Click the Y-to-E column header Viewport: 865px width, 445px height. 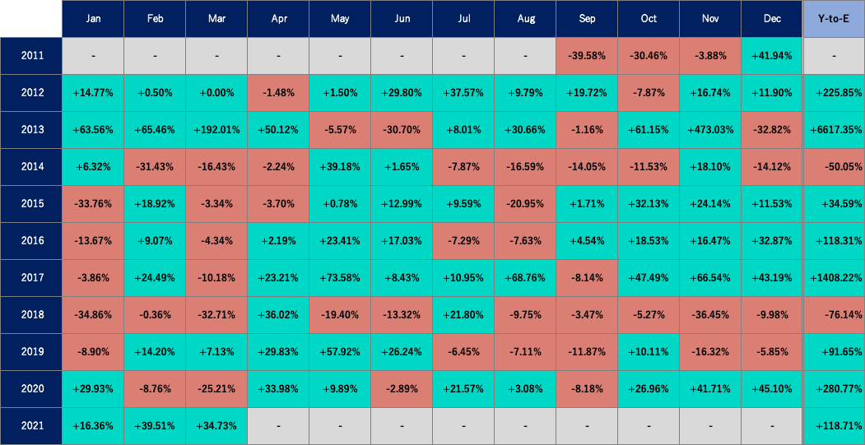834,18
